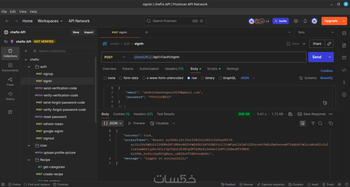Open the Settings gear in header
Image resolution: width=350 pixels, height=187 pixels.
pyautogui.click(x=296, y=21)
